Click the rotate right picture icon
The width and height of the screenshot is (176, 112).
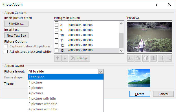(138, 58)
